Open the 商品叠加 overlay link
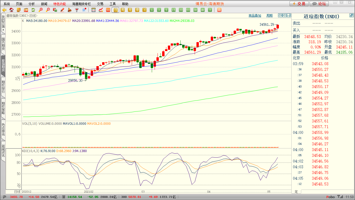Image resolution: width=355 pixels, height=200 pixels. pyautogui.click(x=255, y=16)
